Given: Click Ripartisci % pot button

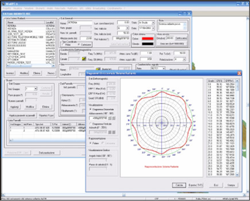Looking at the screenshot, I should (x=46, y=115).
